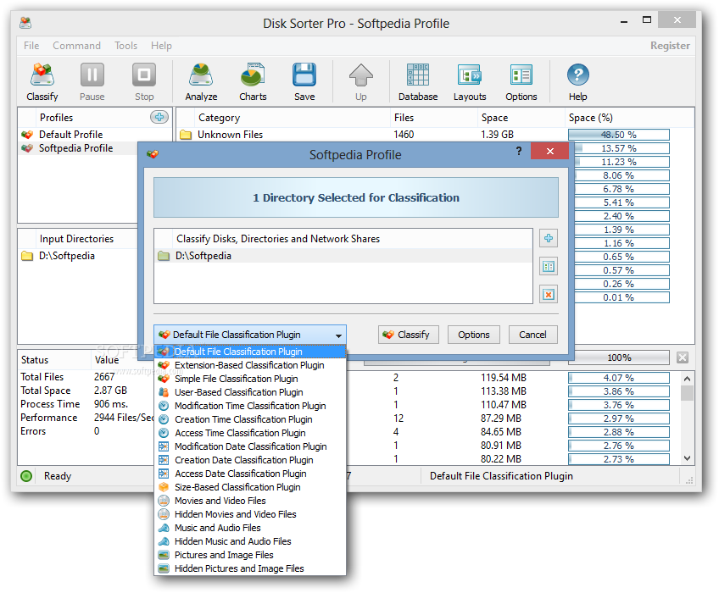Add a new profile with plus icon
This screenshot has width=719, height=593.
click(159, 117)
